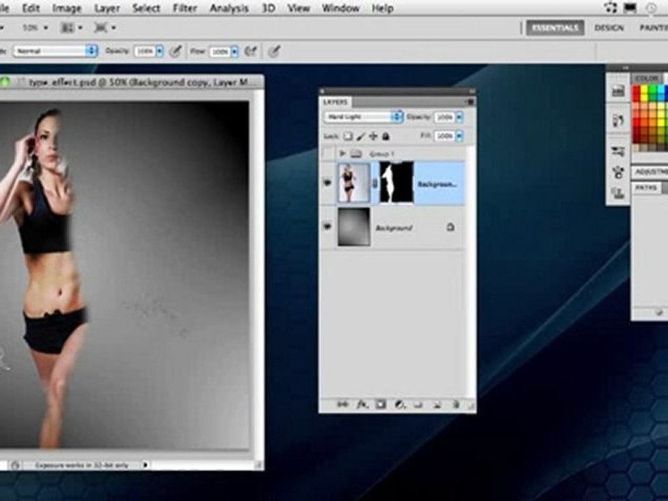Click the lock icon on the Background layer
Viewport: 668px width, 501px height.
point(450,227)
